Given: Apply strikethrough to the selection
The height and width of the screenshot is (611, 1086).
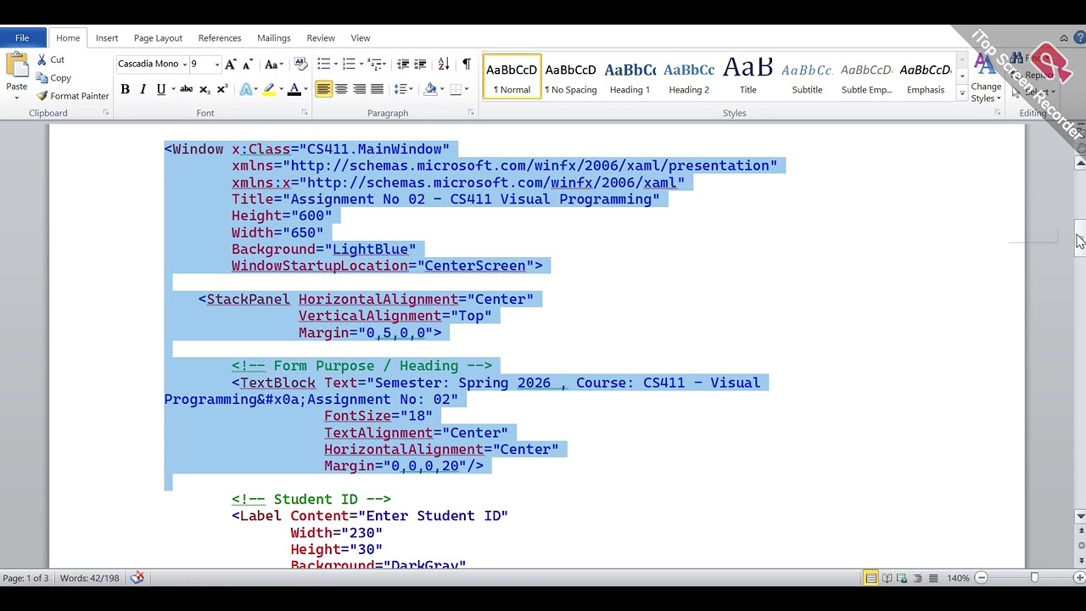Looking at the screenshot, I should pyautogui.click(x=187, y=89).
